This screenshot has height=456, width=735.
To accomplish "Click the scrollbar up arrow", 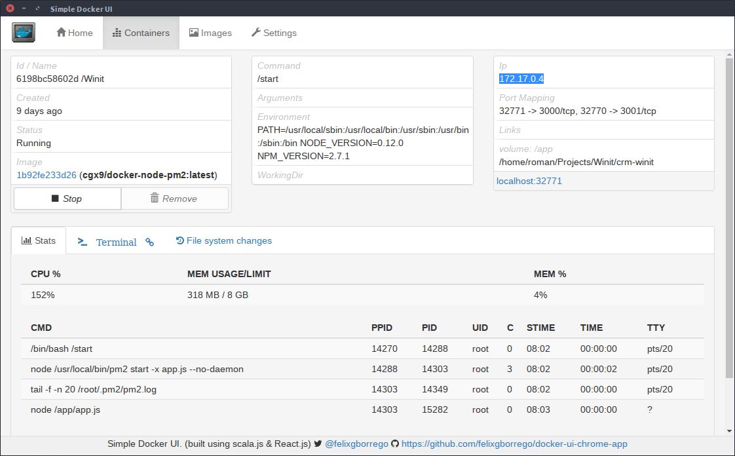I will pos(729,54).
